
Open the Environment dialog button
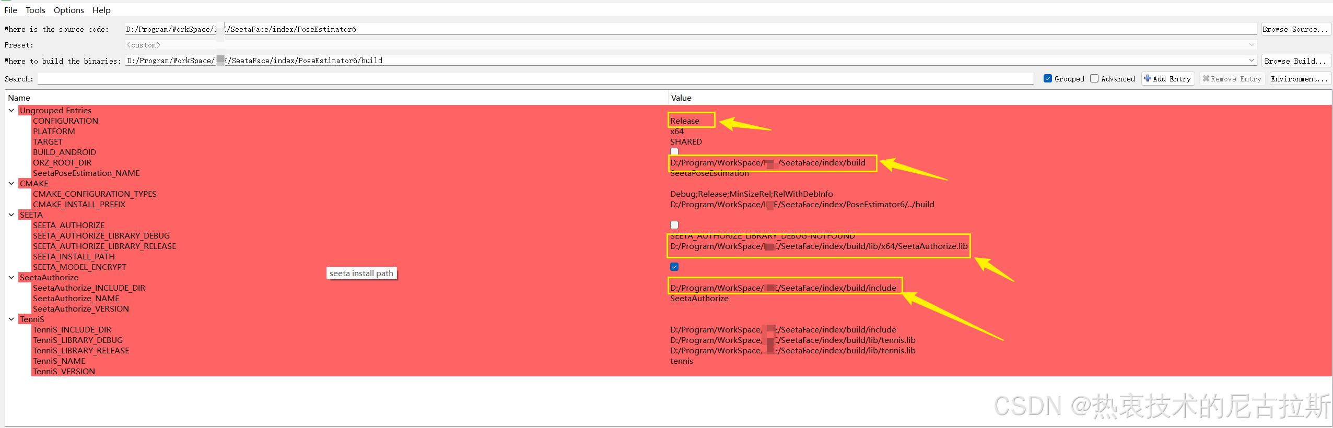pos(1300,79)
